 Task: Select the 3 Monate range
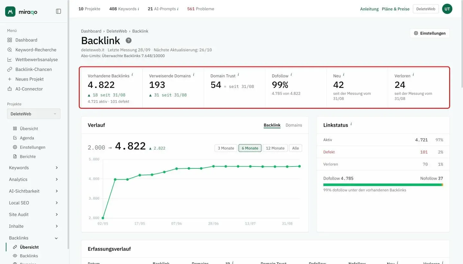point(226,148)
